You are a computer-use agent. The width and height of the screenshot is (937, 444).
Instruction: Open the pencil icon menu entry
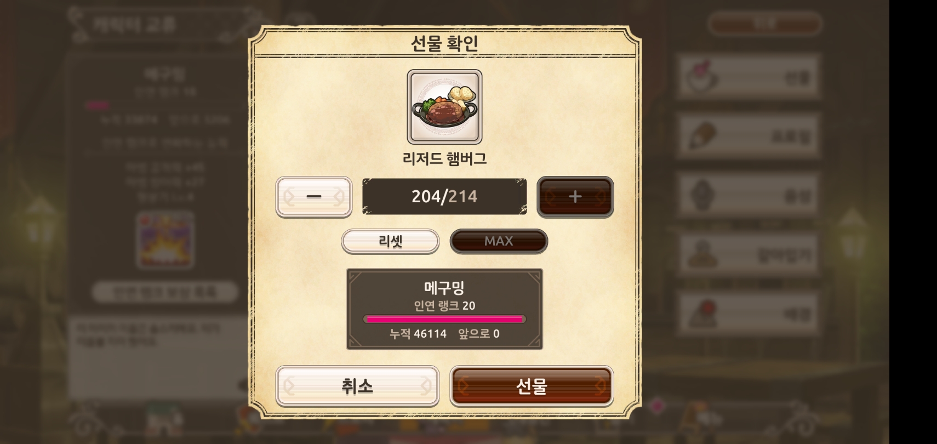748,135
